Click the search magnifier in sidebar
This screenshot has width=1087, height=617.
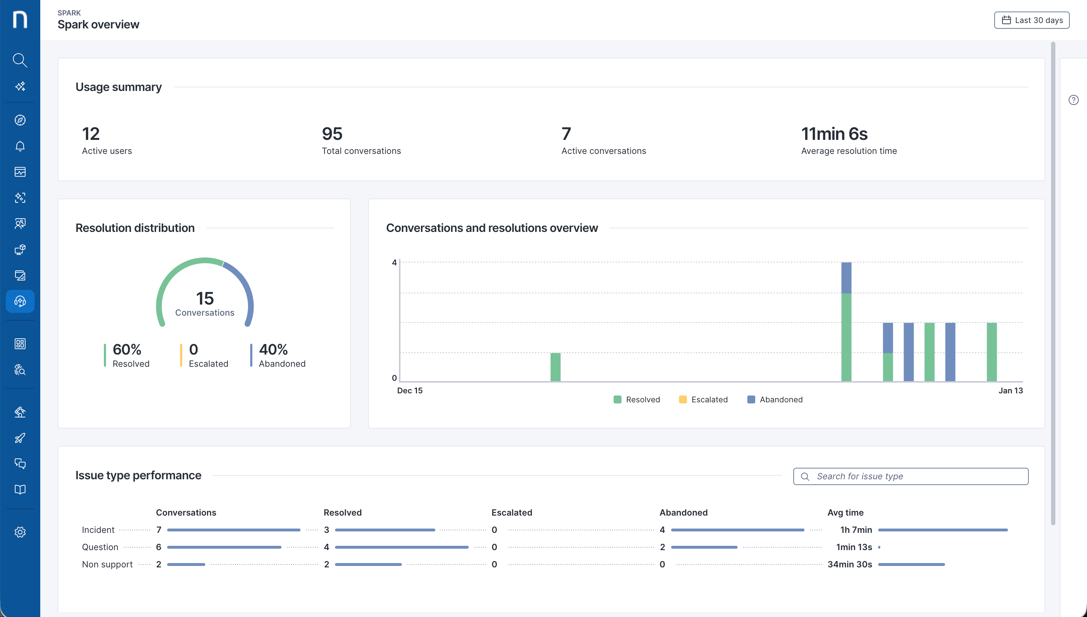click(20, 60)
